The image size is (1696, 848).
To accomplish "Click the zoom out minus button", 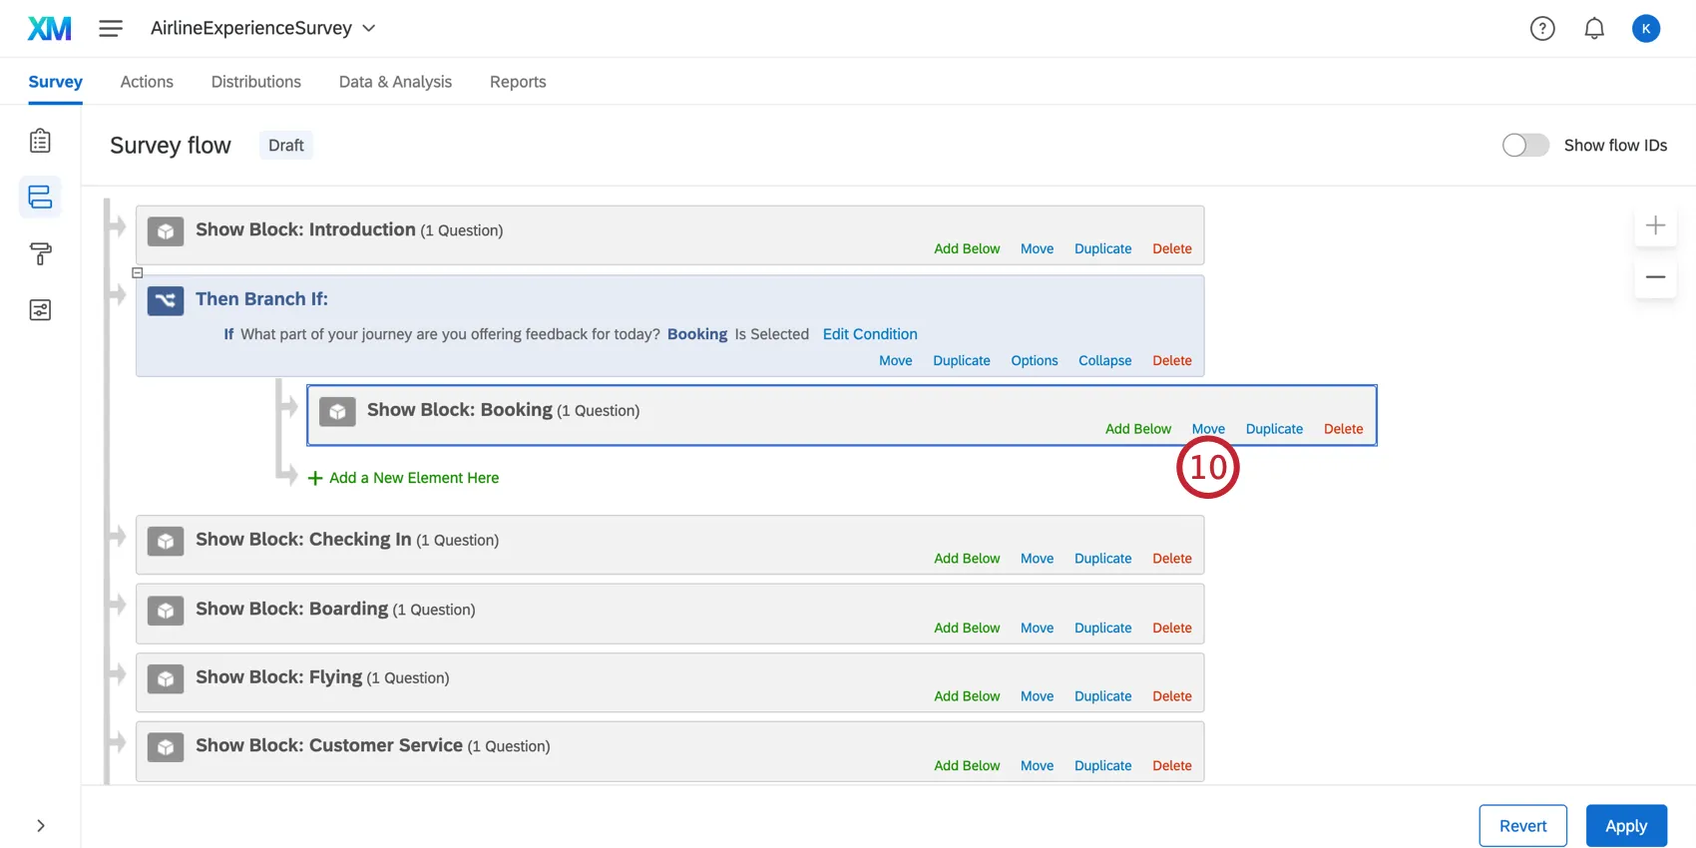I will pos(1655,276).
